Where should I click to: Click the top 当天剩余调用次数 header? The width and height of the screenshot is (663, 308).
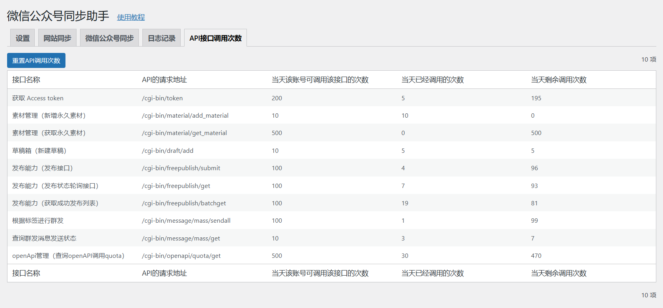click(559, 80)
